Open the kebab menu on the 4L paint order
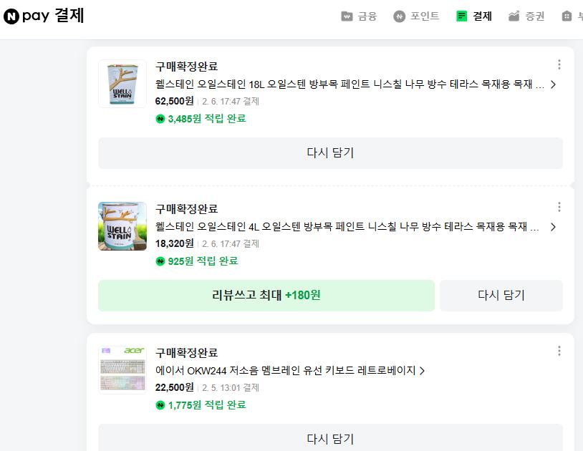Viewport: 583px width, 451px height. (x=559, y=207)
